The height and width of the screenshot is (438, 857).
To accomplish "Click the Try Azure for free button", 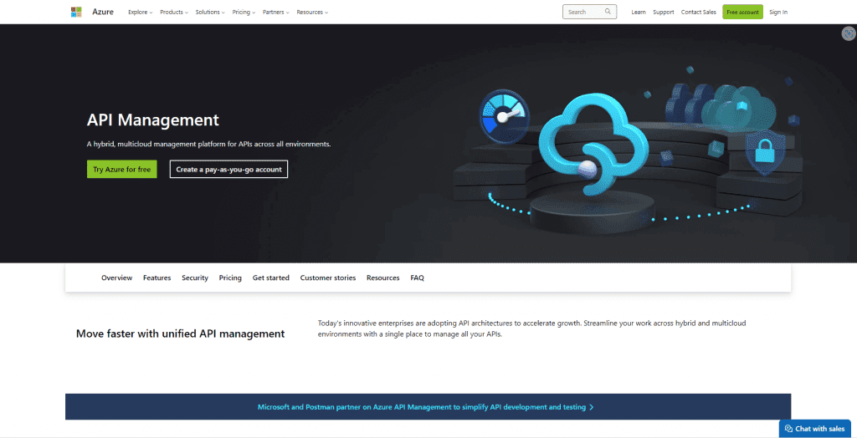I will (122, 170).
